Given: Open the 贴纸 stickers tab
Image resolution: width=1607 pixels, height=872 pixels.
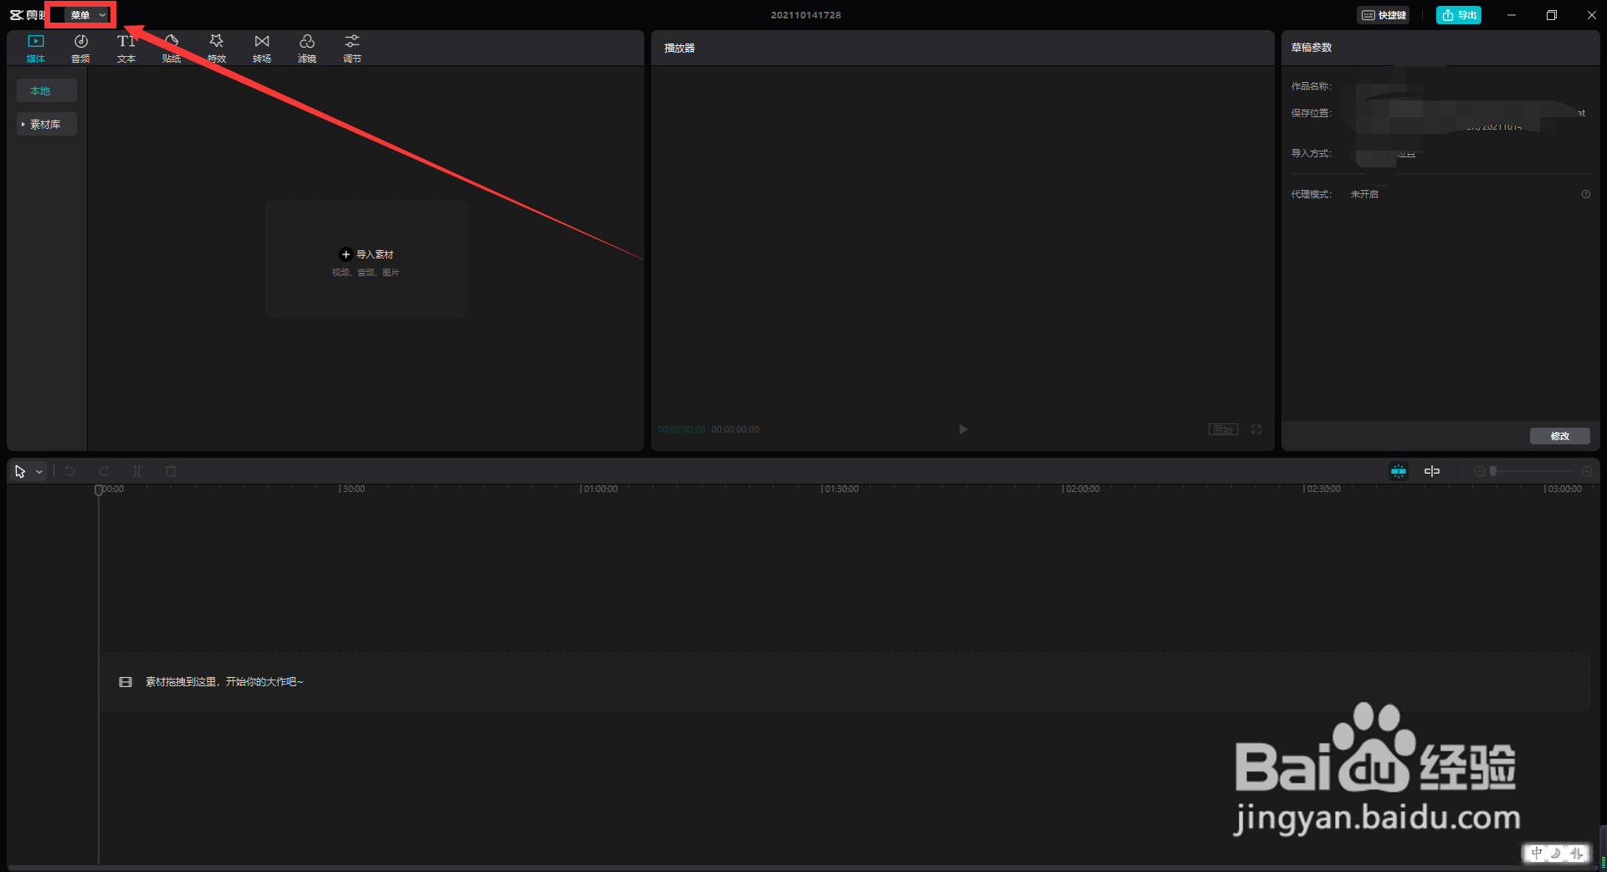Looking at the screenshot, I should tap(172, 49).
